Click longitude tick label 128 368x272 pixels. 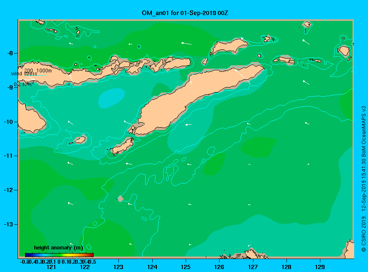click(x=286, y=267)
